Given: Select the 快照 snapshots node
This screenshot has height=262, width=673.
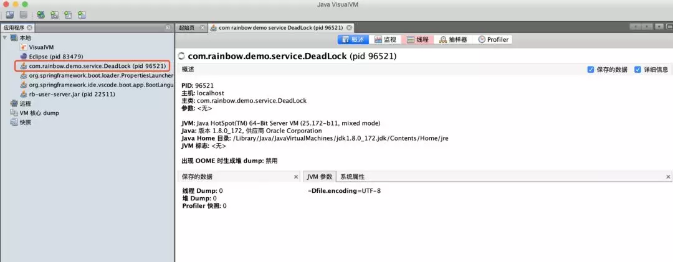Looking at the screenshot, I should [21, 123].
